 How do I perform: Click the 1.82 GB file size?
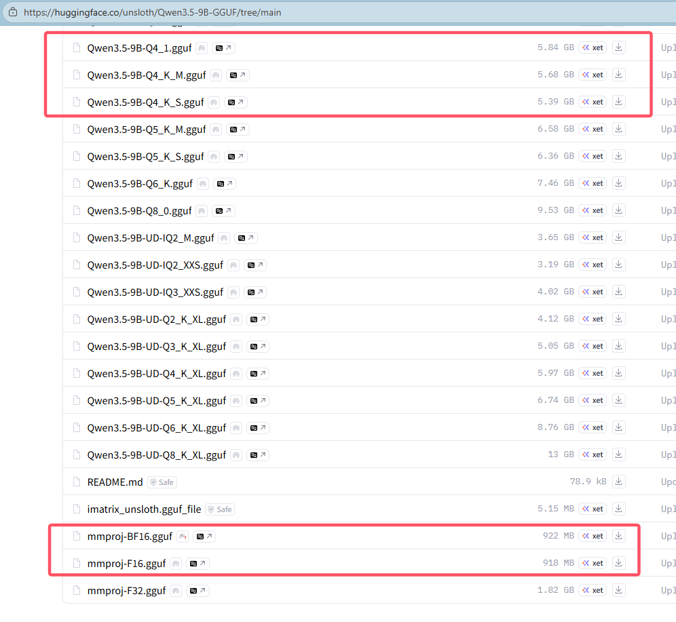click(555, 590)
